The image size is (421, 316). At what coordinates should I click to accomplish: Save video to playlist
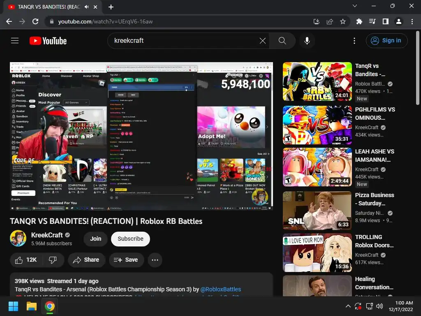[126, 260]
